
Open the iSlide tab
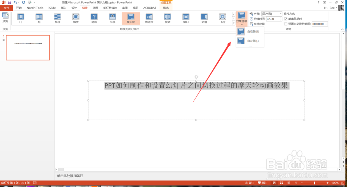52,8
